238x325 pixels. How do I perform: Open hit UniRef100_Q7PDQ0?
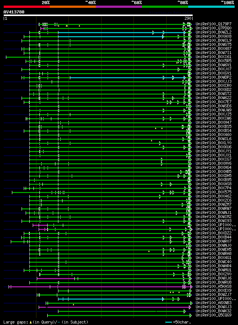click(x=213, y=28)
